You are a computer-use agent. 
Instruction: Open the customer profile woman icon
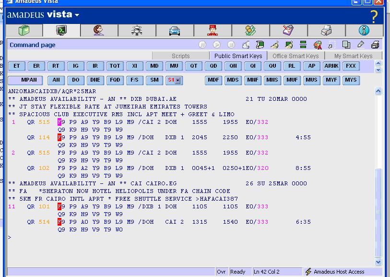[99, 30]
